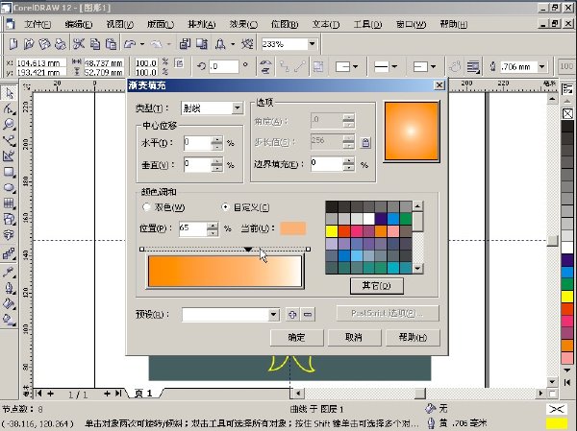
Task: Open the 效果 menu in the menu bar
Action: [243, 24]
